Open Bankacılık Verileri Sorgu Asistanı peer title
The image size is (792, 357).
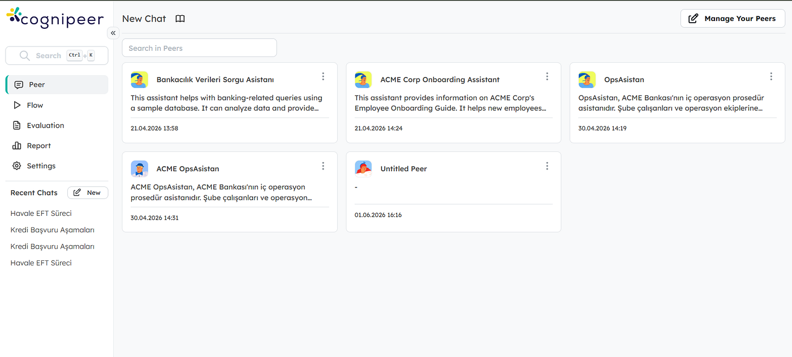point(215,80)
